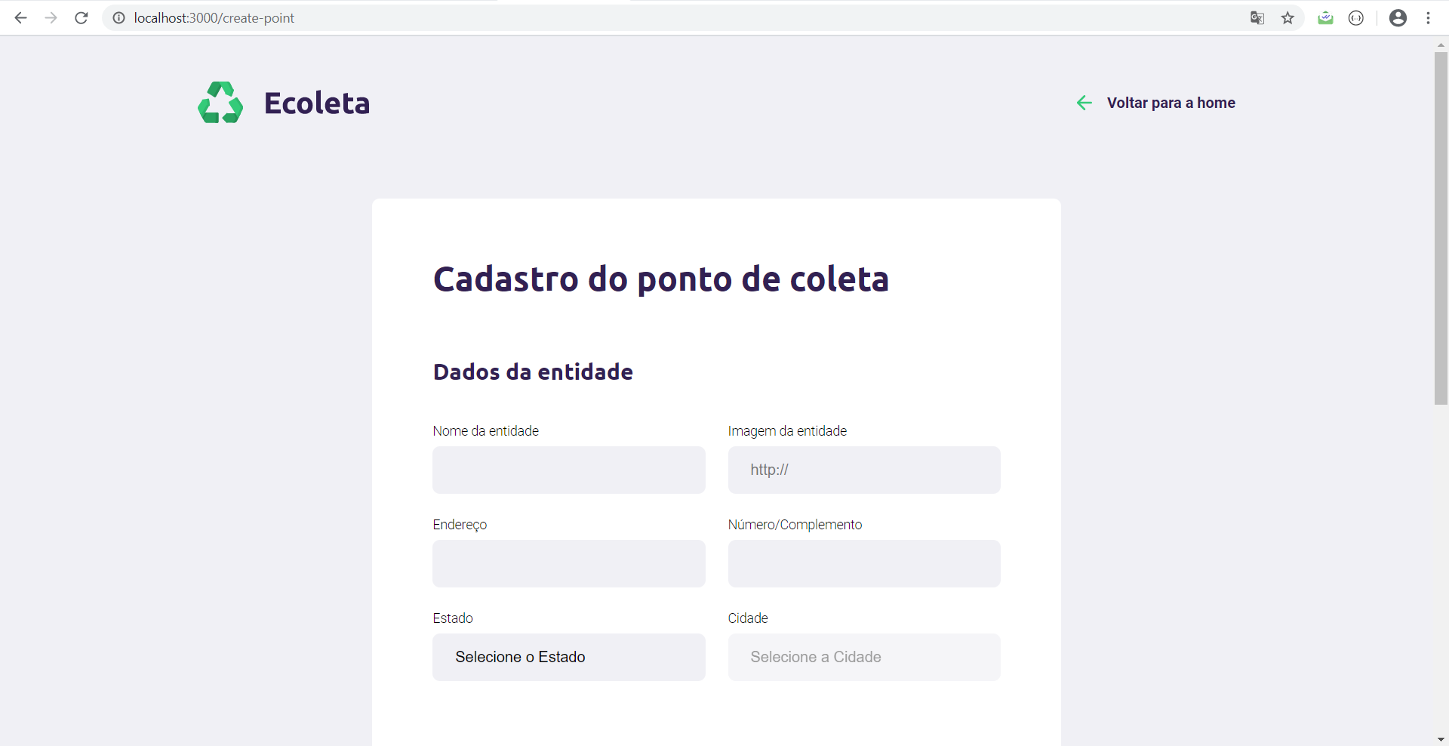
Task: Click the Número/Complemento field
Action: point(863,563)
